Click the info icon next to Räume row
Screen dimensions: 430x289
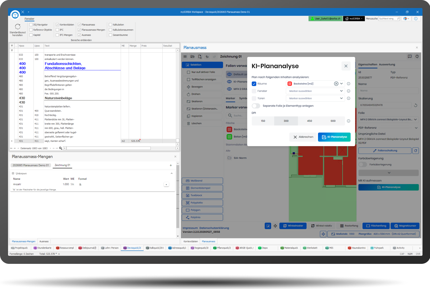tap(349, 84)
